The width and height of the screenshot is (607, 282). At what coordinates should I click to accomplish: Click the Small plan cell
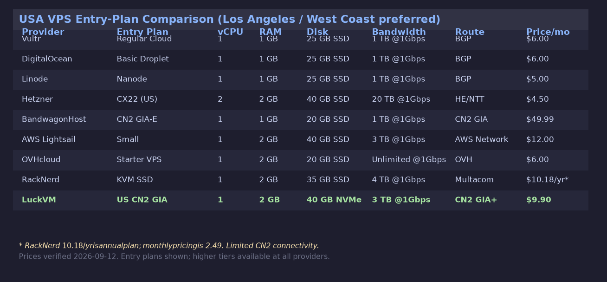coord(128,139)
